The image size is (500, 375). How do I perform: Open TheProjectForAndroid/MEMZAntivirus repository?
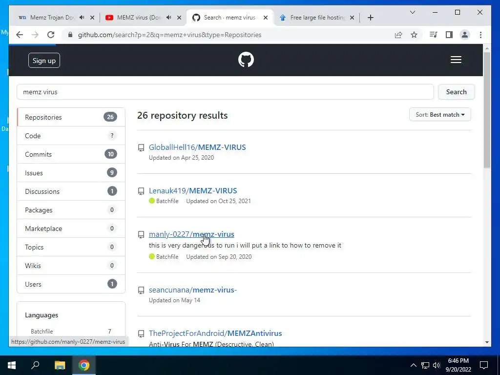coord(215,333)
